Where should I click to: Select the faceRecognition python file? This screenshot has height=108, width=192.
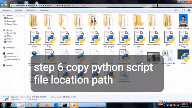point(154,38)
